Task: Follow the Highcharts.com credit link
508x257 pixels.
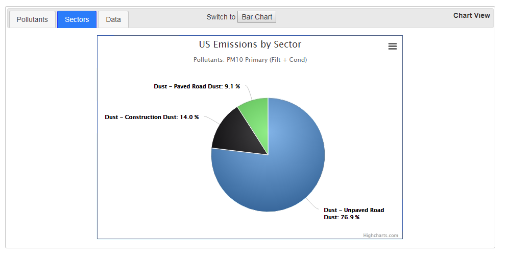Action: pyautogui.click(x=380, y=236)
